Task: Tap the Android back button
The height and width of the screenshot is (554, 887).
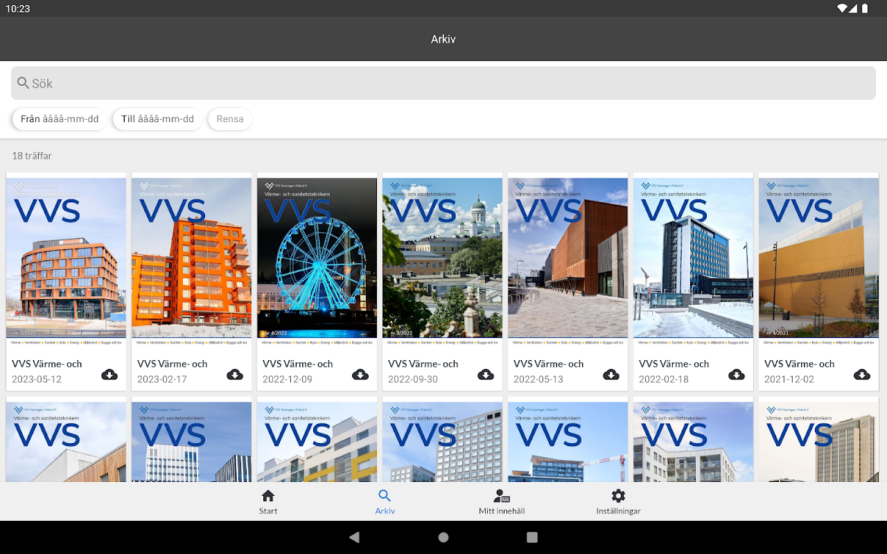Action: 355,537
